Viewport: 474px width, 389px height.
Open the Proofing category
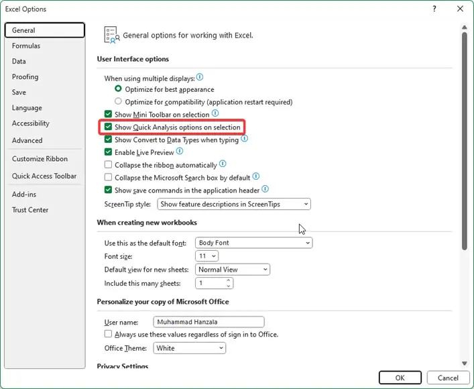pyautogui.click(x=45, y=77)
